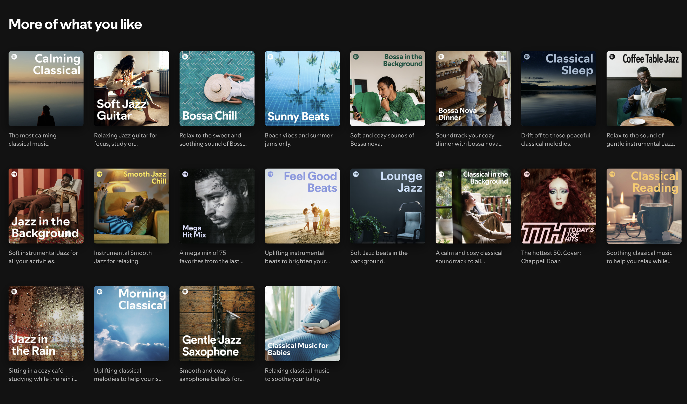Click 'Relaxing classical music to soothe your baby.'
Viewport: 687px width, 404px height.
297,375
